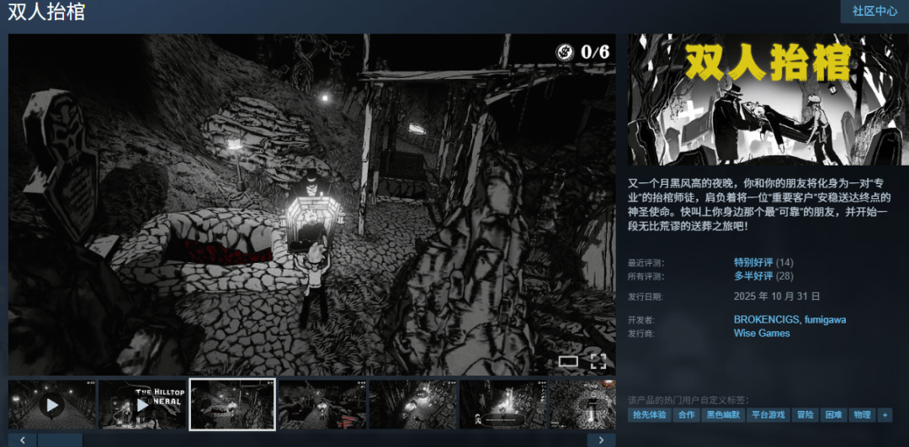This screenshot has height=447, width=909.
Task: Select the fourth screenshot thumbnail in the strip
Action: tap(322, 405)
